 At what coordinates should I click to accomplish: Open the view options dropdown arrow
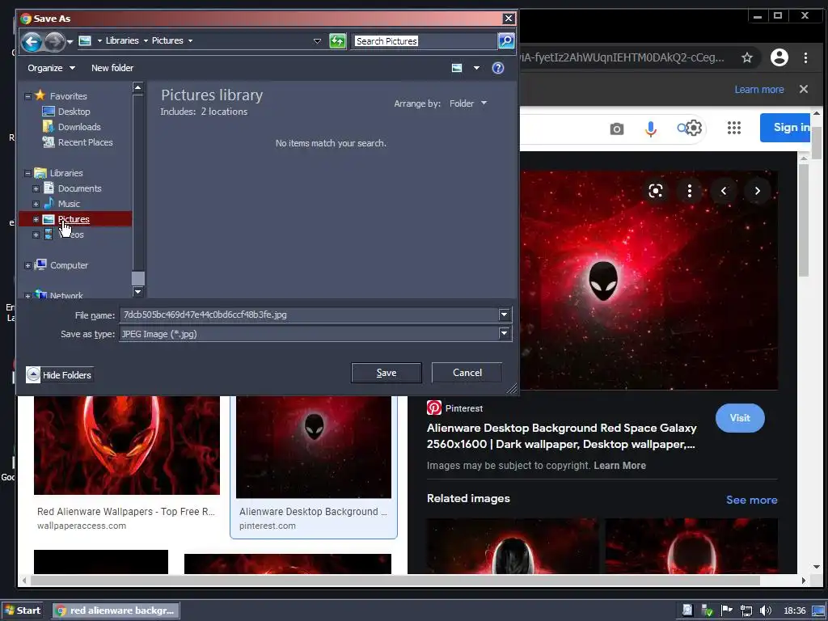pyautogui.click(x=476, y=68)
